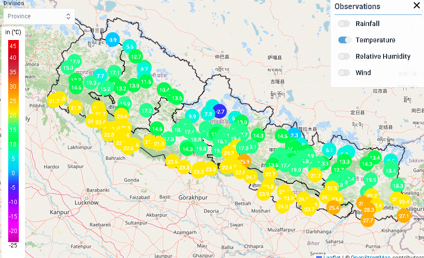Enable the Rainfall observation toggle
The height and width of the screenshot is (258, 424).
coord(344,24)
